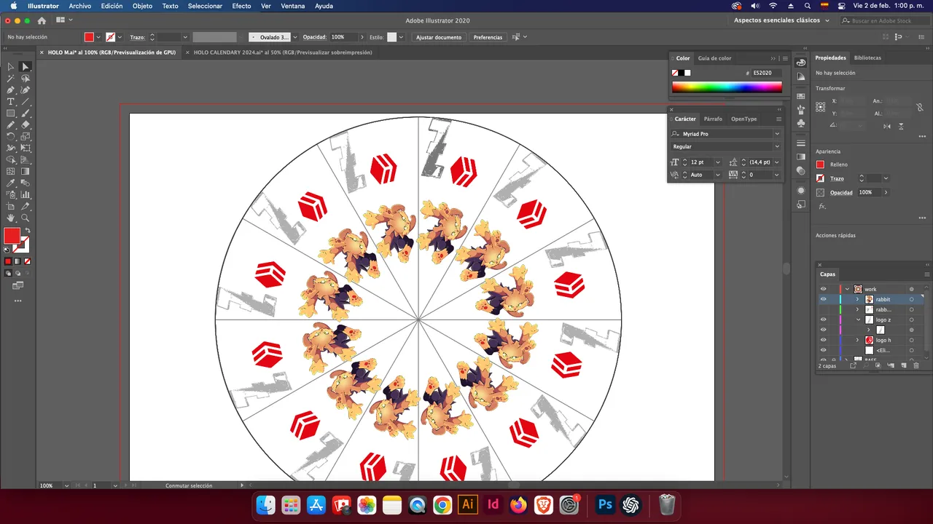Select the Scale tool
Screen dimensions: 933x524
pyautogui.click(x=25, y=136)
